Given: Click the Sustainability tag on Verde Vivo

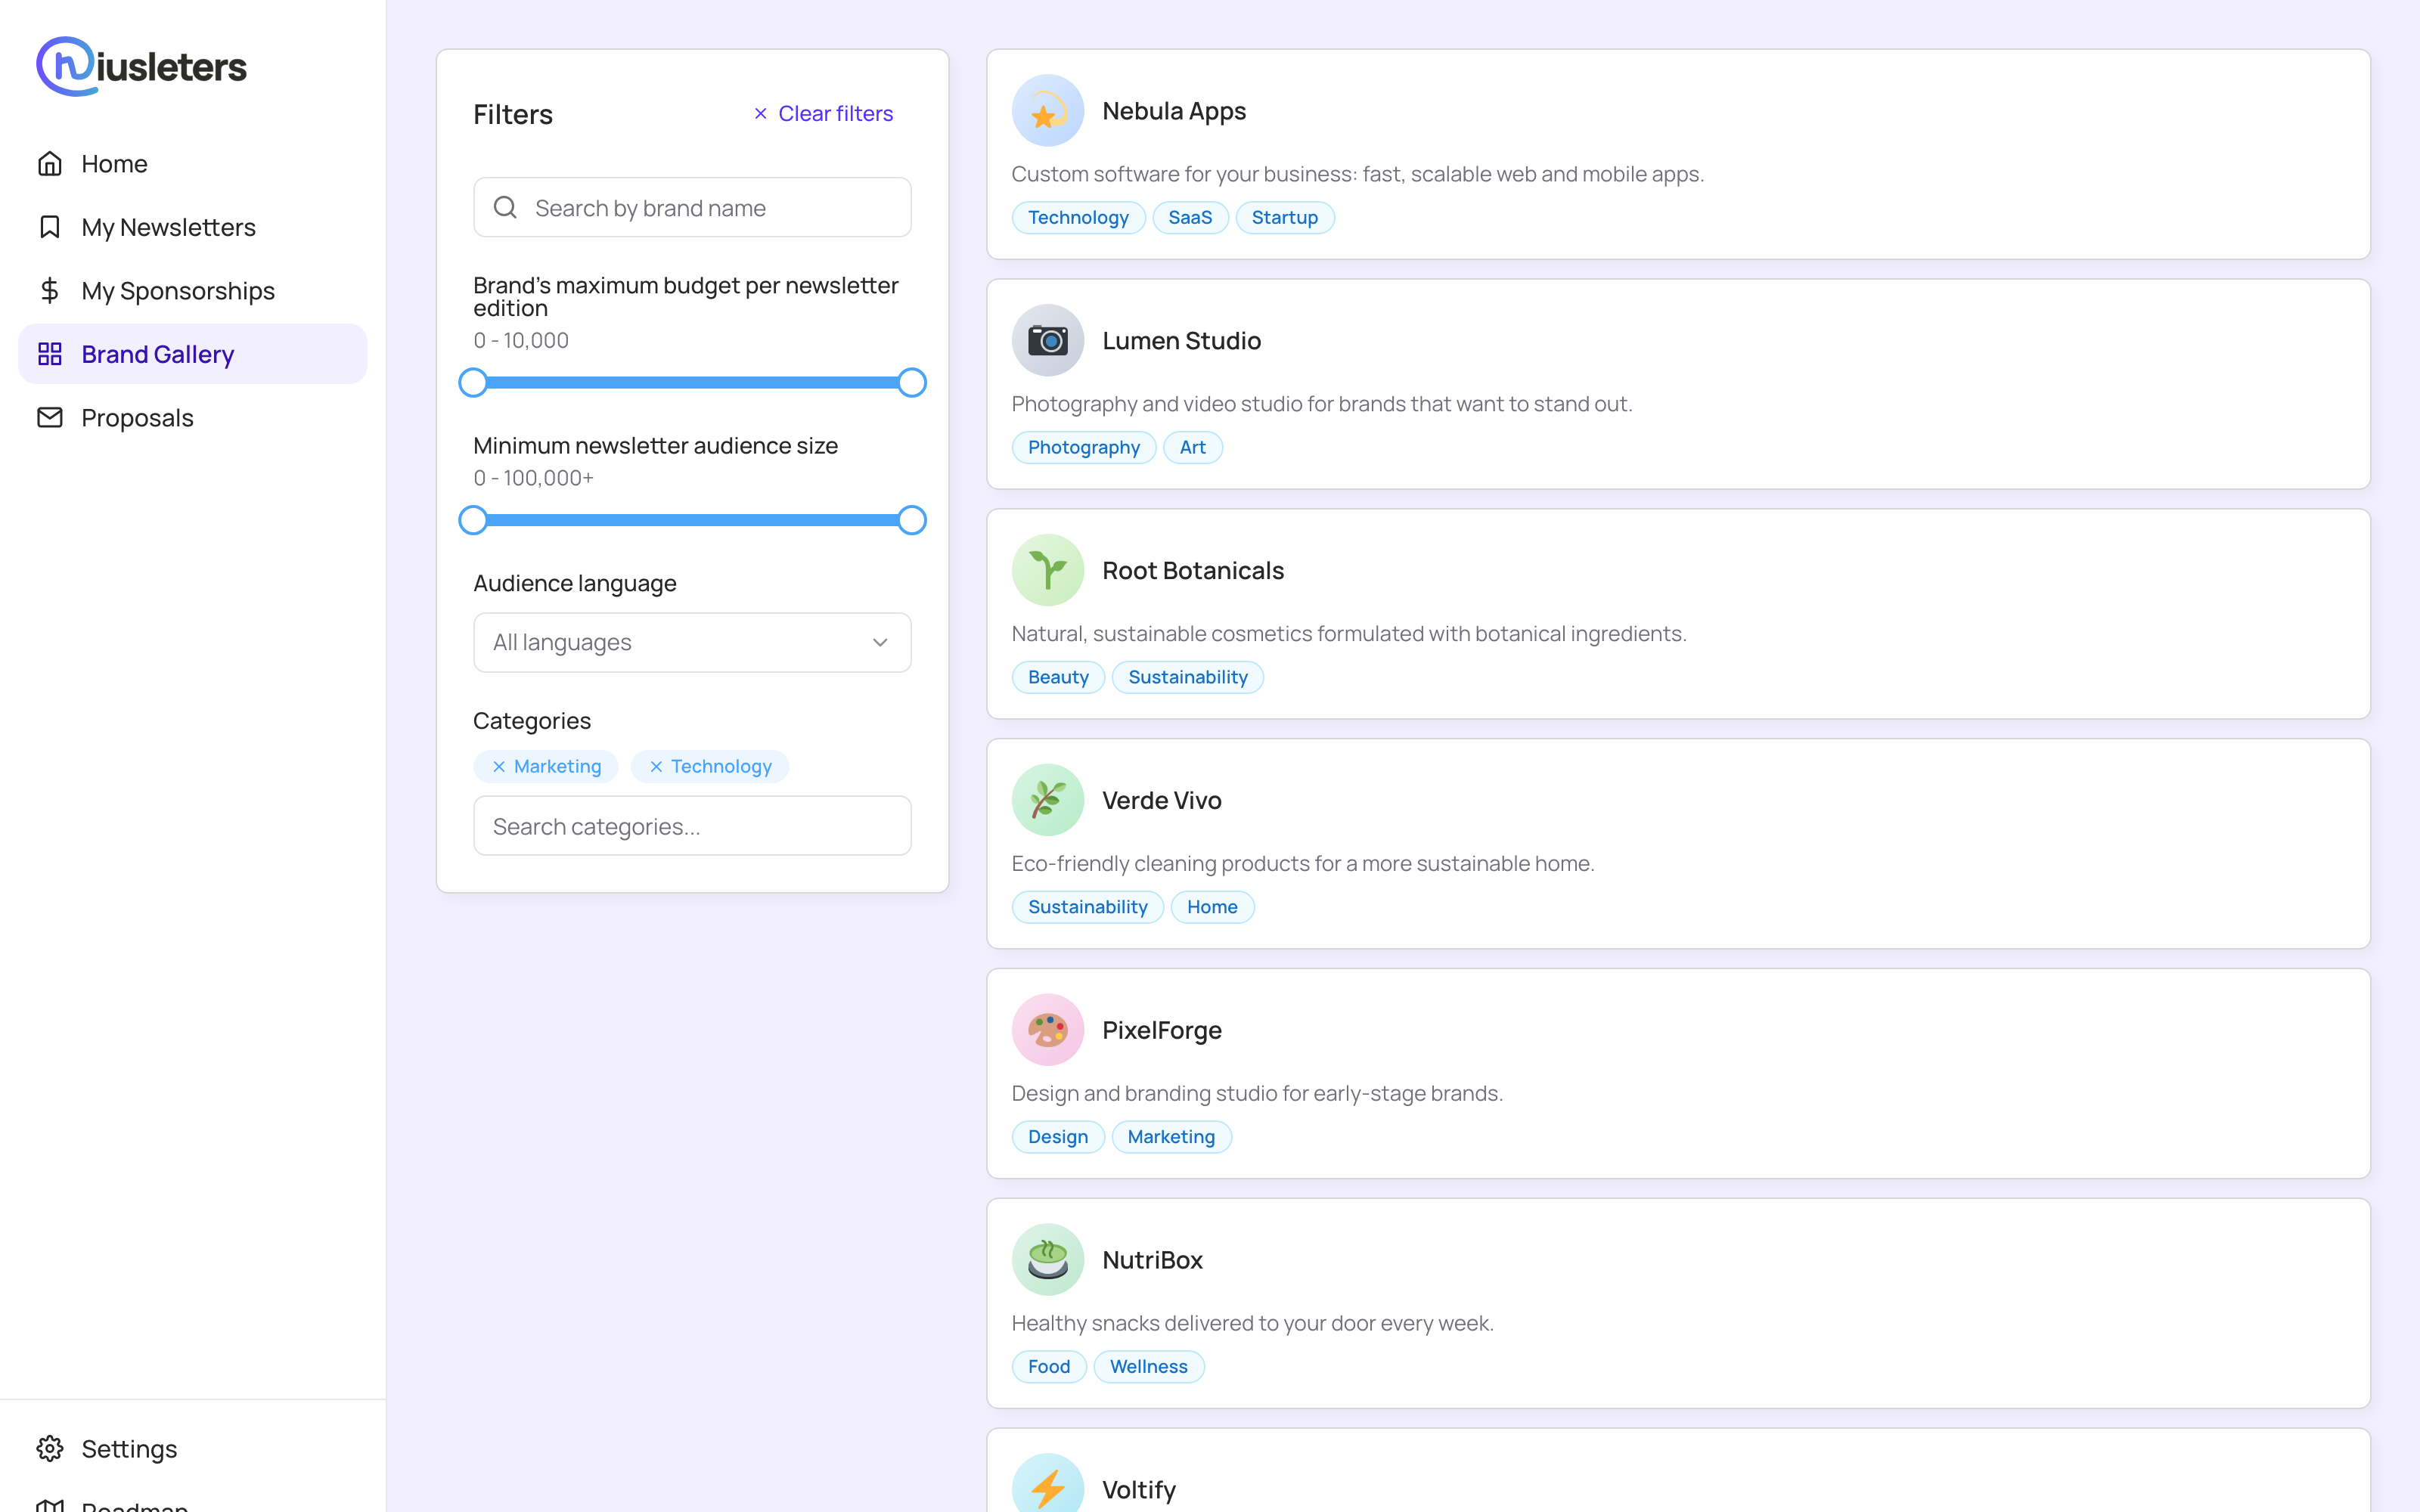Looking at the screenshot, I should [1087, 907].
